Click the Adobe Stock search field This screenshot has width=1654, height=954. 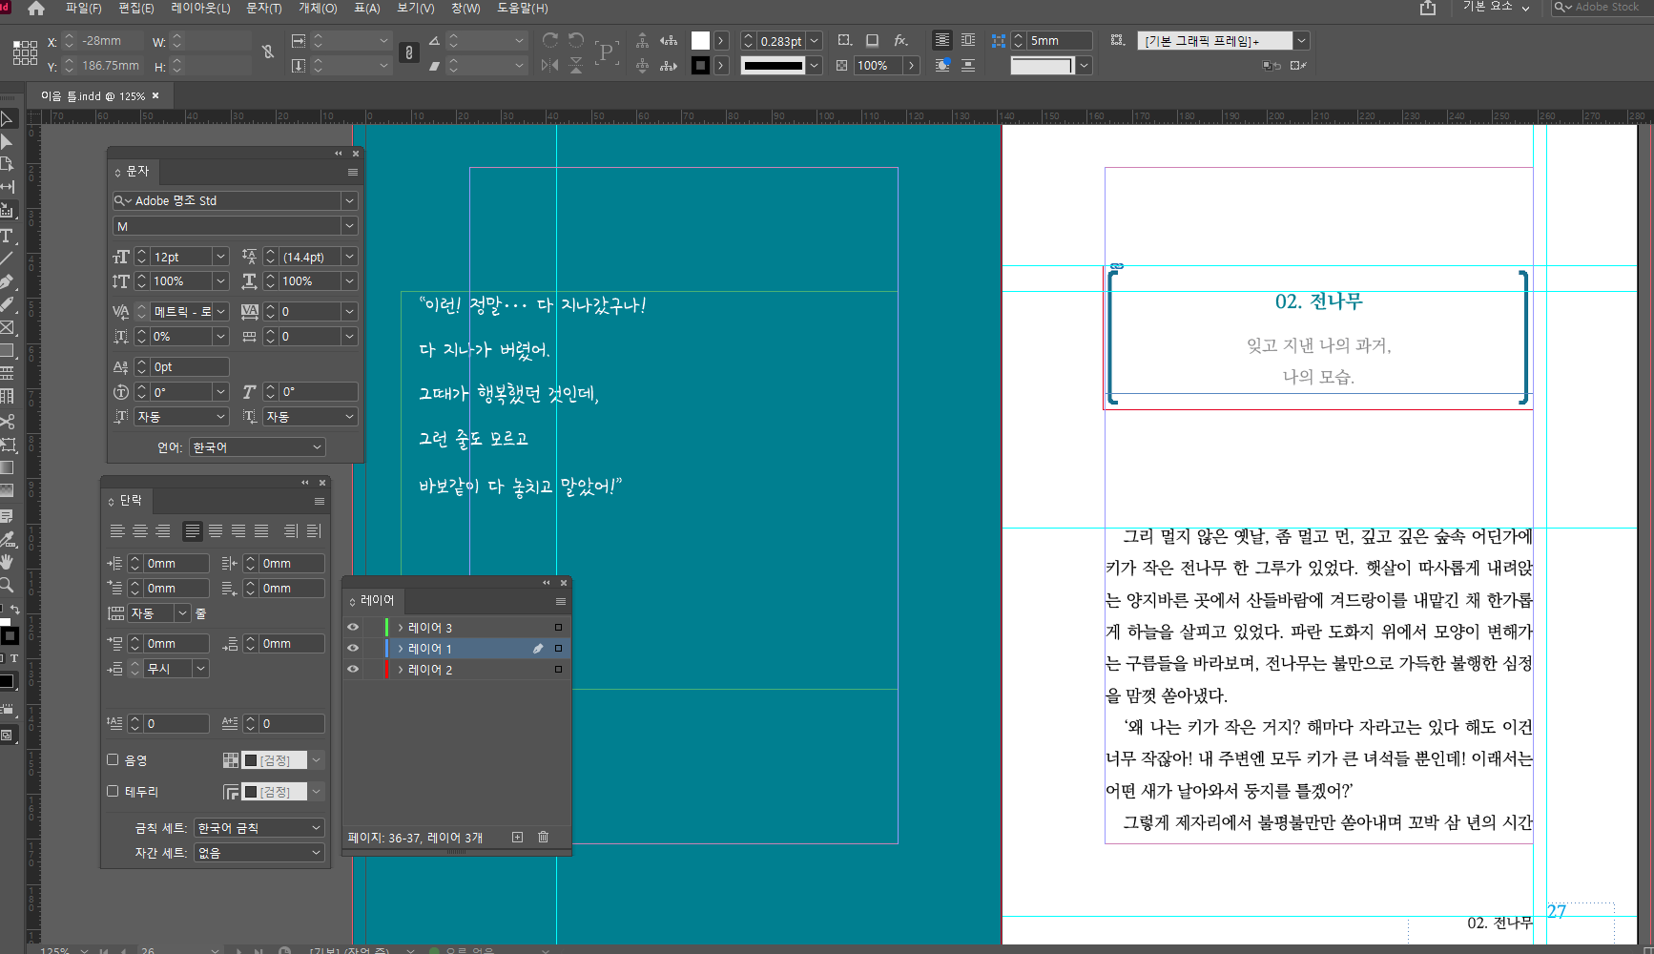(1602, 8)
